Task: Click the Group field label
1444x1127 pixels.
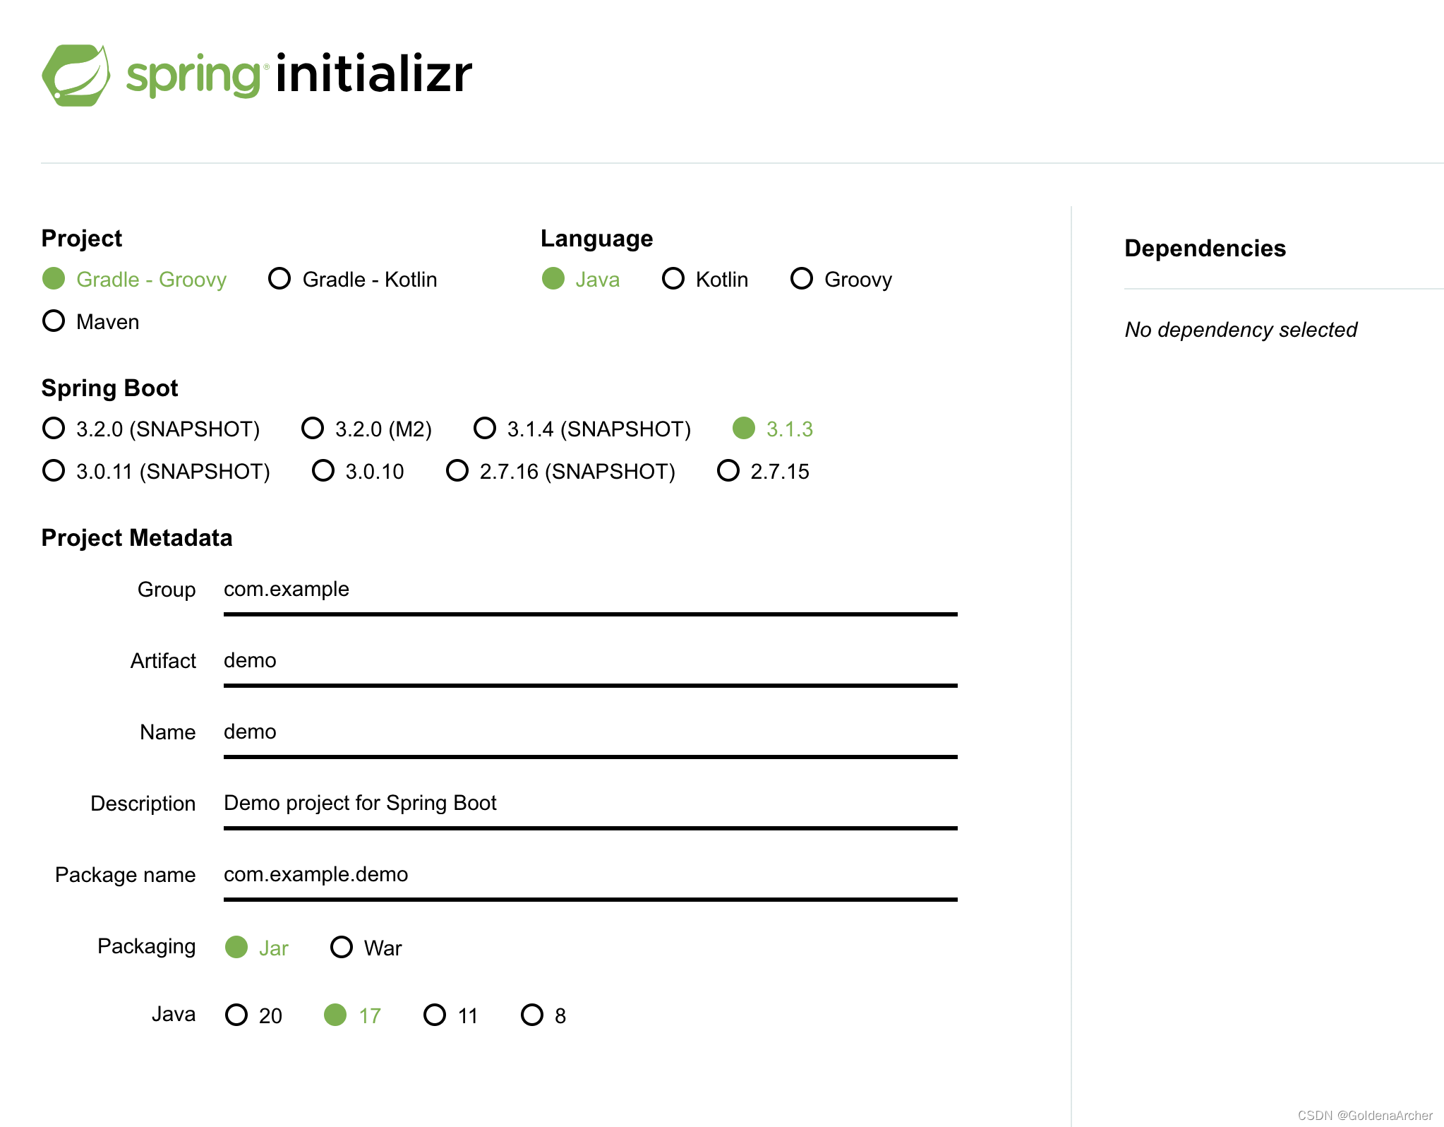Action: pyautogui.click(x=167, y=590)
